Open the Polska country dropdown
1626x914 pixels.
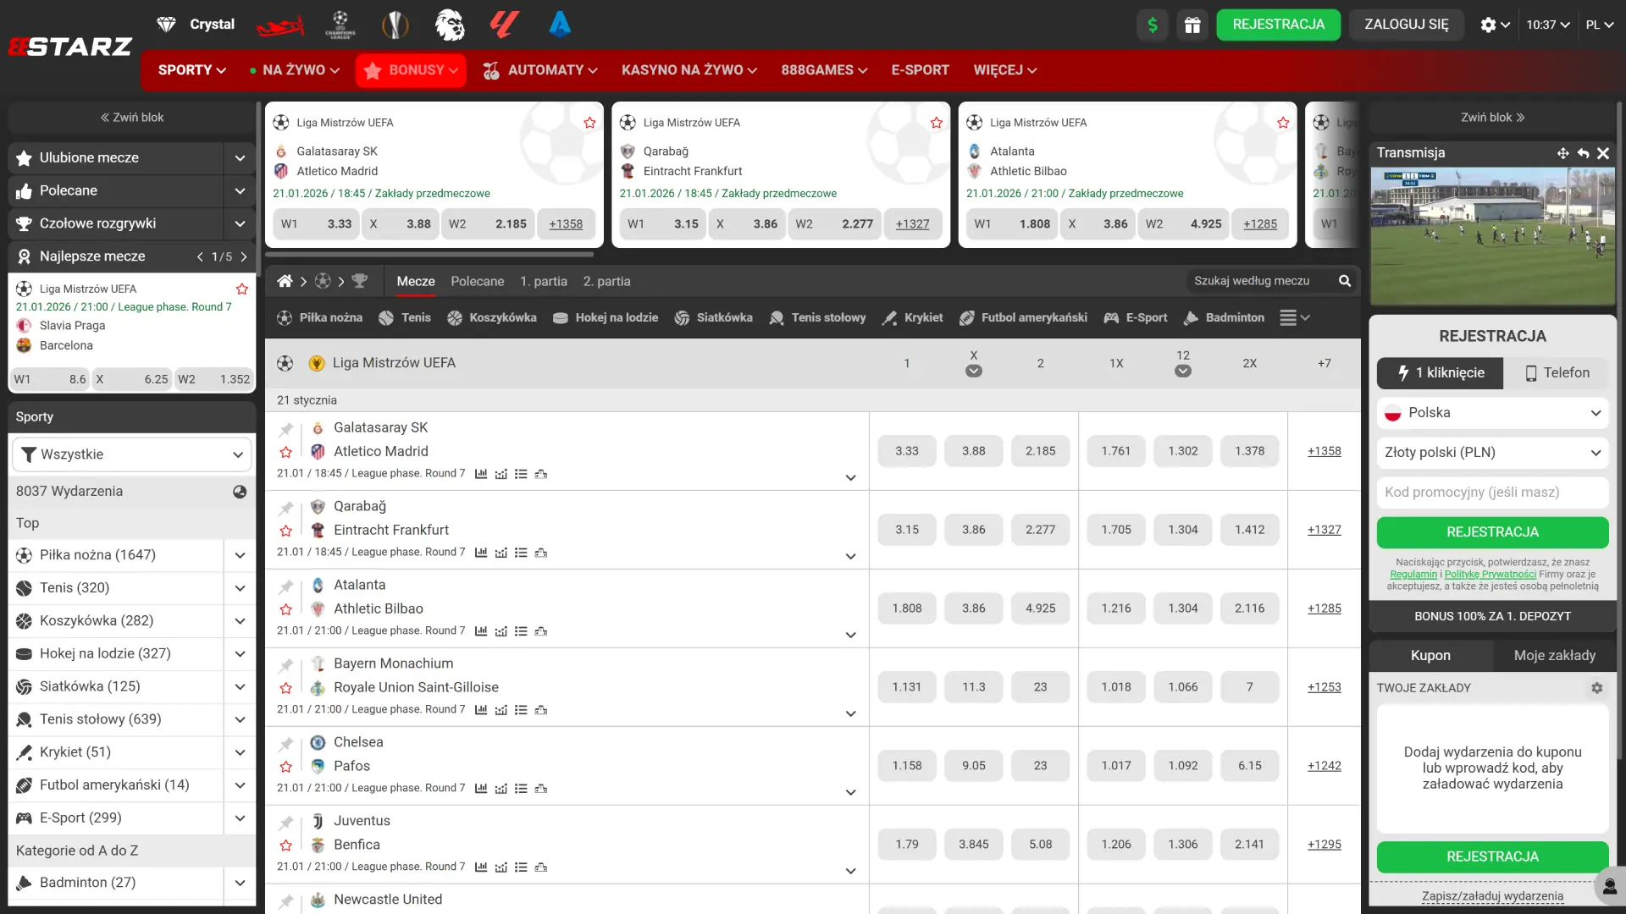click(x=1492, y=413)
